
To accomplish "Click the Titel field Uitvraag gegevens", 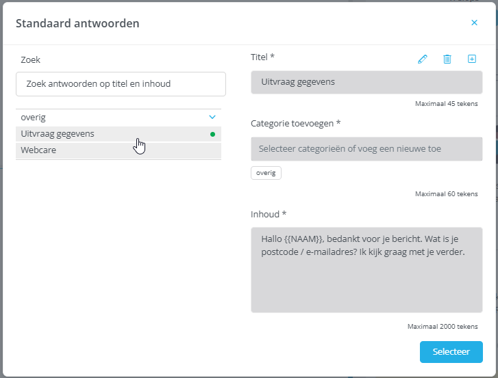I will tap(366, 82).
